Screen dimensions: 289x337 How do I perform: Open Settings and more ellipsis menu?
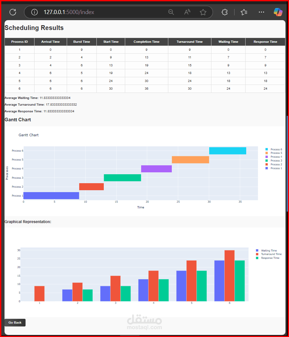click(x=262, y=12)
